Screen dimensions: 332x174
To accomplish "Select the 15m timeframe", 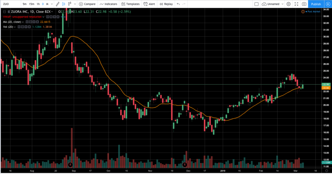I will [x=31, y=4].
